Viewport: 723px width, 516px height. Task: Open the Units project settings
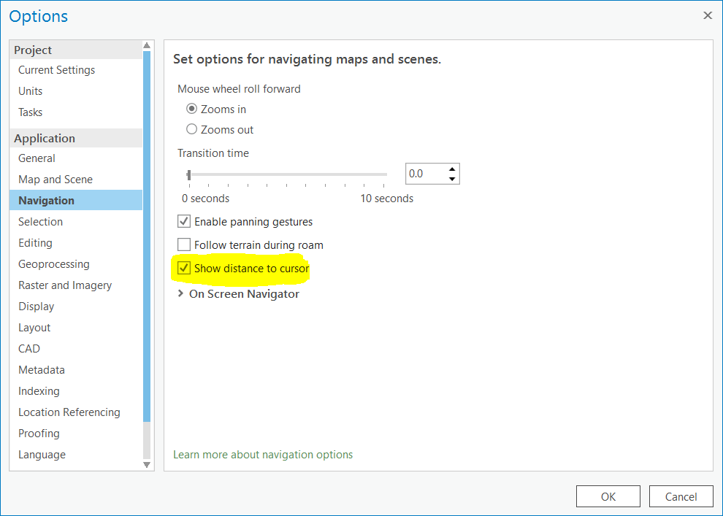pos(31,91)
